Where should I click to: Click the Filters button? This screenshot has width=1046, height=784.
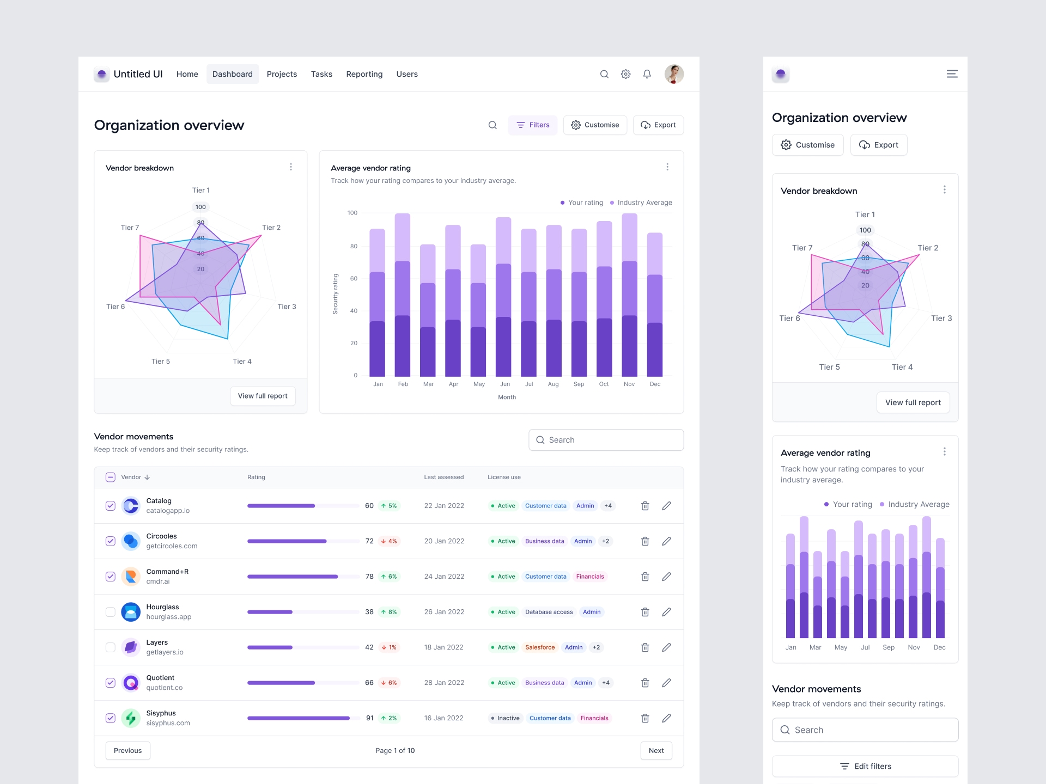pos(532,125)
